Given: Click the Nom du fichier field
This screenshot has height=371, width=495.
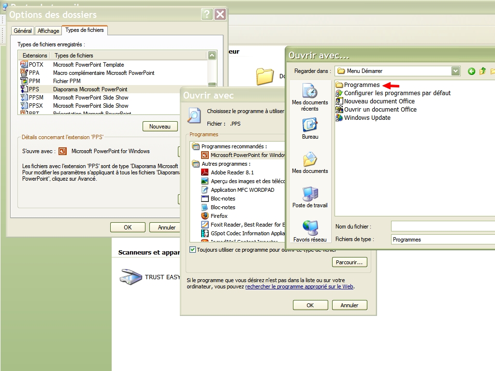Looking at the screenshot, I should tap(442, 226).
